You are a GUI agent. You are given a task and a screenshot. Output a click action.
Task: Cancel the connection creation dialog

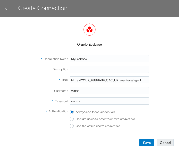(x=165, y=143)
